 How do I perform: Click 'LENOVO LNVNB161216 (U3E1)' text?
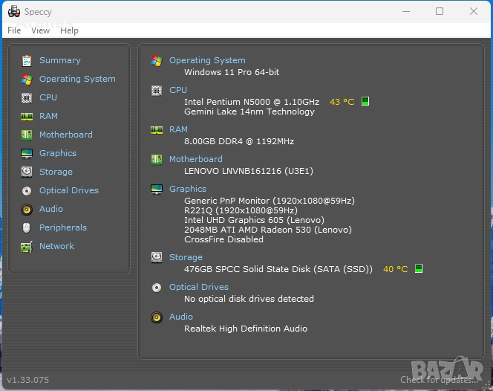pyautogui.click(x=249, y=171)
